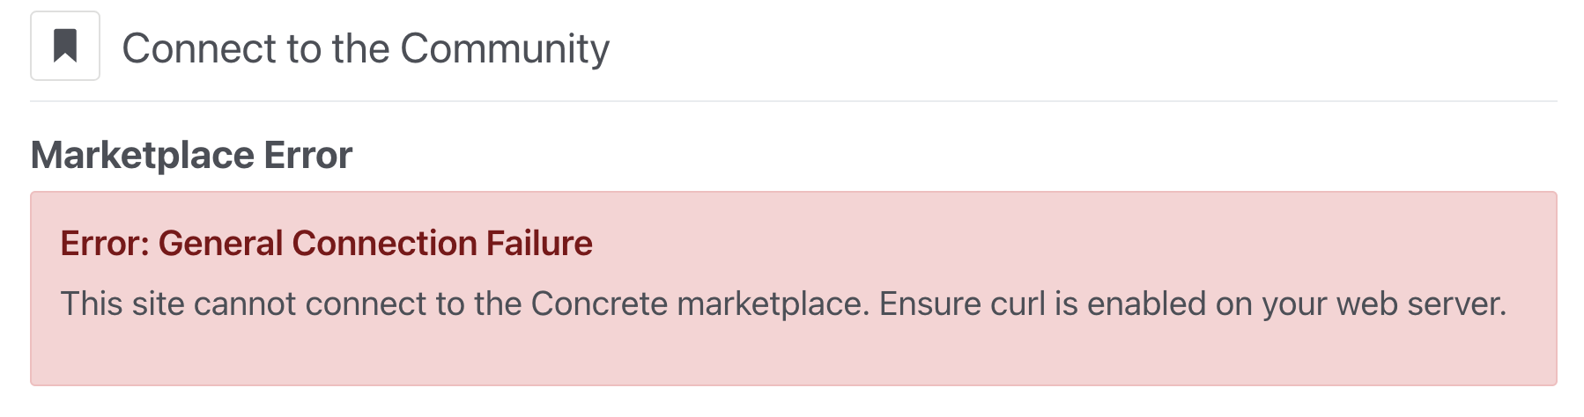Click the word 'Marketplace' in the section heading
The width and height of the screenshot is (1584, 417).
[143, 156]
